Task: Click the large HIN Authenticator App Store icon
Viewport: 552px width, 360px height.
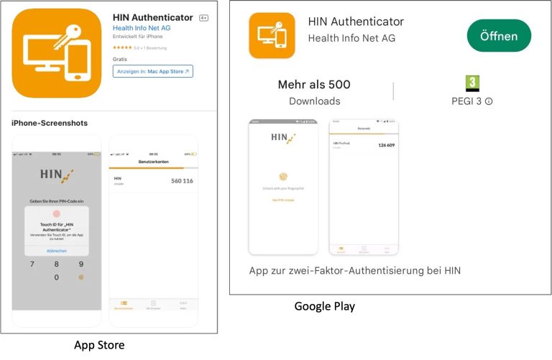Action: (57, 53)
